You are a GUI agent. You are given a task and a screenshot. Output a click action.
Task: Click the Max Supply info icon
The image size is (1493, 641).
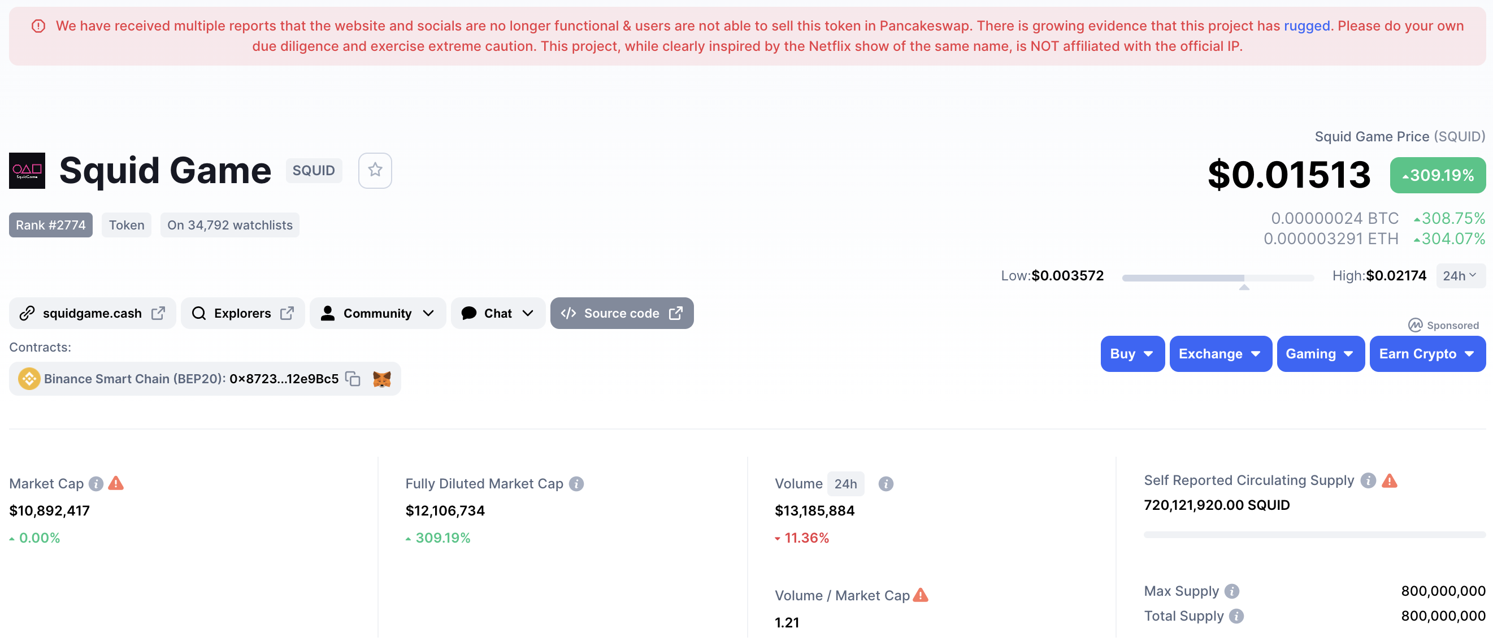click(x=1231, y=591)
